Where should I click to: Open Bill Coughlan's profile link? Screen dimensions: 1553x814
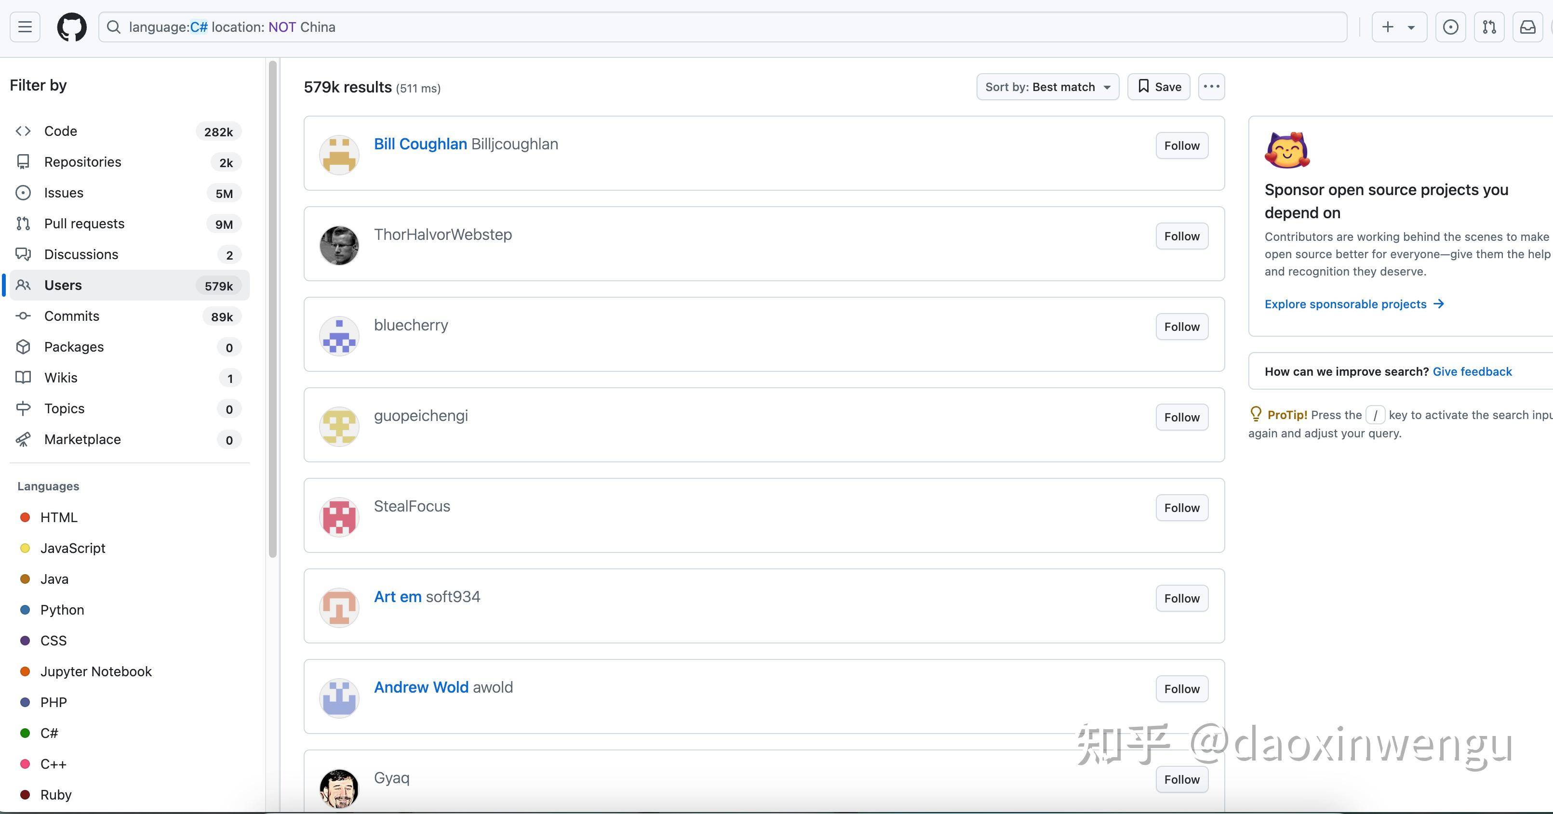pyautogui.click(x=420, y=144)
